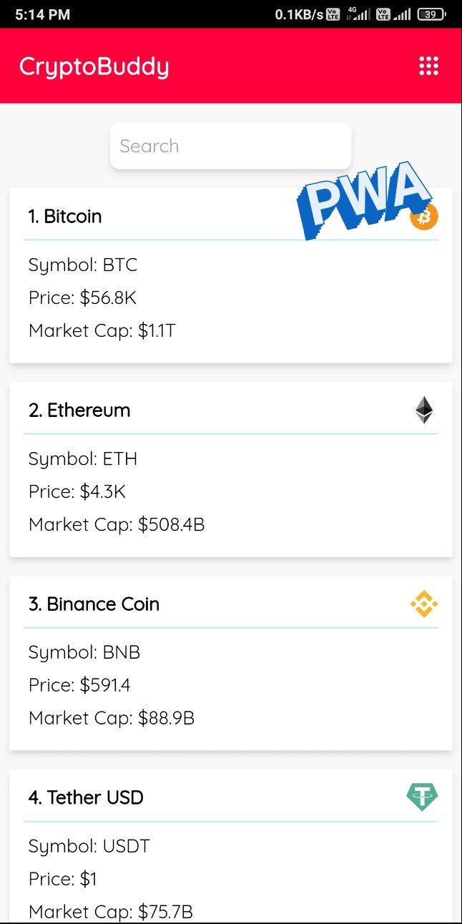This screenshot has height=924, width=462.
Task: Tap Ethereum Market Cap $508.4B line
Action: (117, 524)
